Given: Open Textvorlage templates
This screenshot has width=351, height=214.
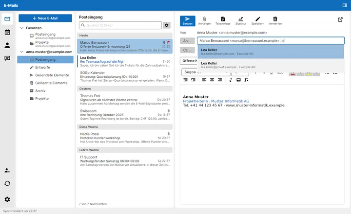Looking at the screenshot, I should pyautogui.click(x=223, y=21).
